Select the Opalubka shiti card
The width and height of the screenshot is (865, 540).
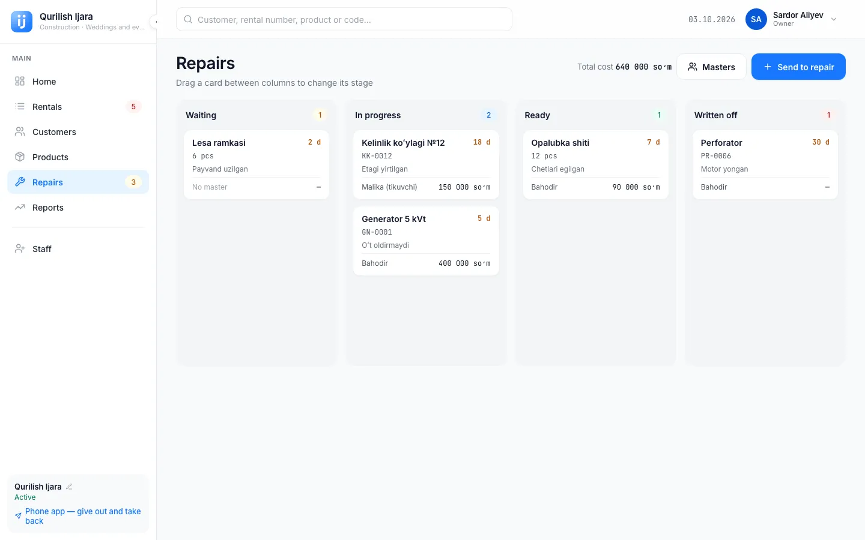(x=596, y=164)
